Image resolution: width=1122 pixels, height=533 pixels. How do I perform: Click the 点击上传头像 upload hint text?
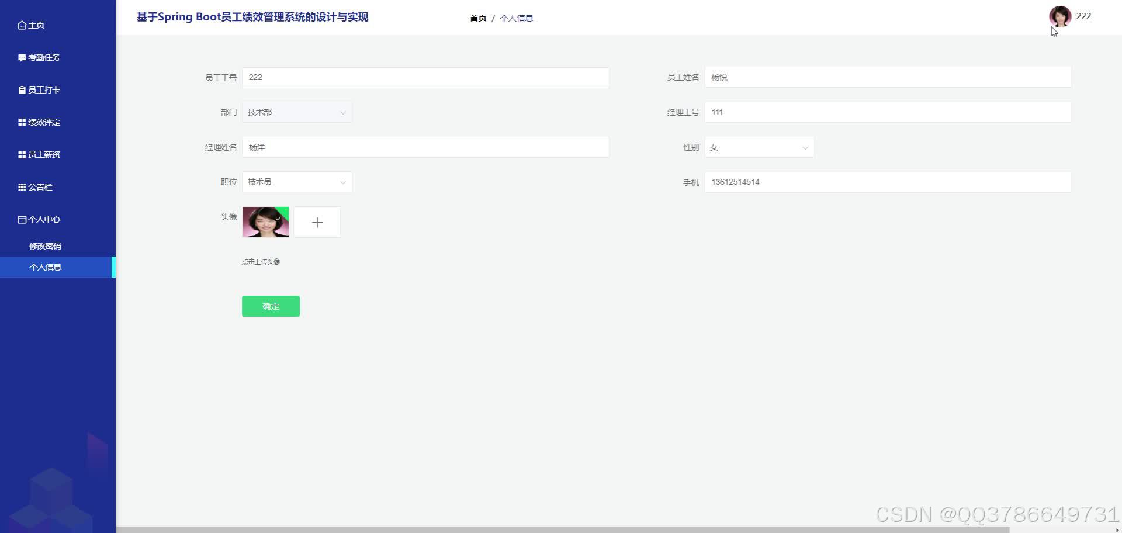(260, 261)
